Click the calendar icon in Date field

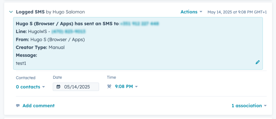pos(58,87)
